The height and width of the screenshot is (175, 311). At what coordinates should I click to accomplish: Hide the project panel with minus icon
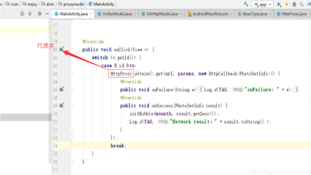point(47,14)
